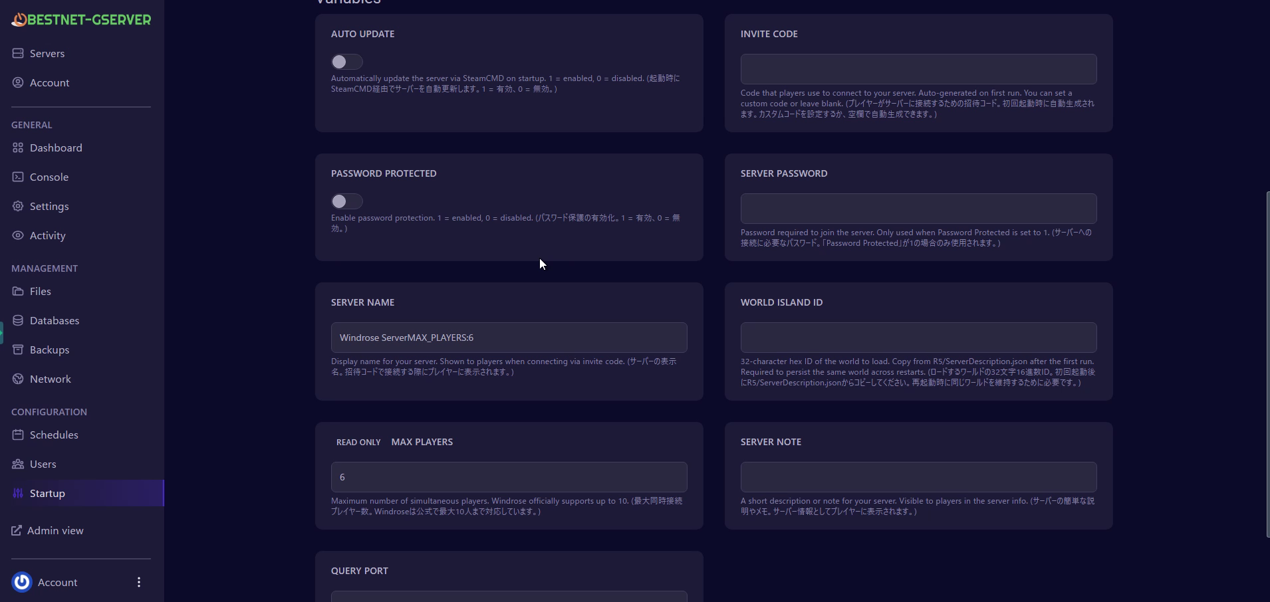The image size is (1270, 602).
Task: Turn on Password Protected switch
Action: coord(346,201)
